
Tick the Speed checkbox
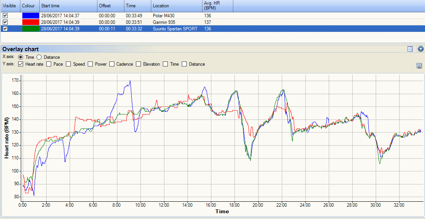tap(69, 64)
